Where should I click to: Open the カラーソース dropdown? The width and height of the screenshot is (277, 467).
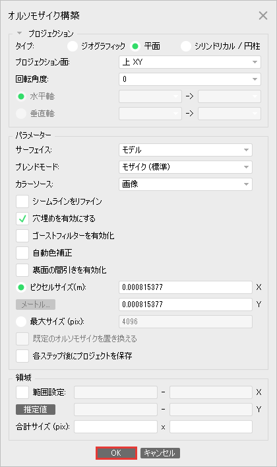pos(185,184)
